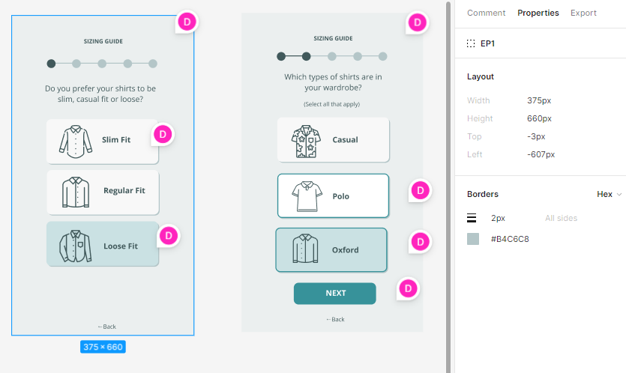Click the D comment pin on first artboard corner
Screen dimensions: 626x373
[x=187, y=22]
